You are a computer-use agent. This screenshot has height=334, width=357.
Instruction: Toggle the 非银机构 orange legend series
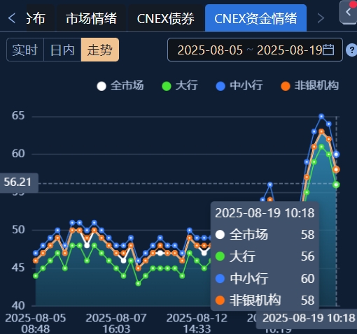[x=309, y=86]
